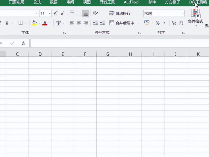Align text left

72,23
